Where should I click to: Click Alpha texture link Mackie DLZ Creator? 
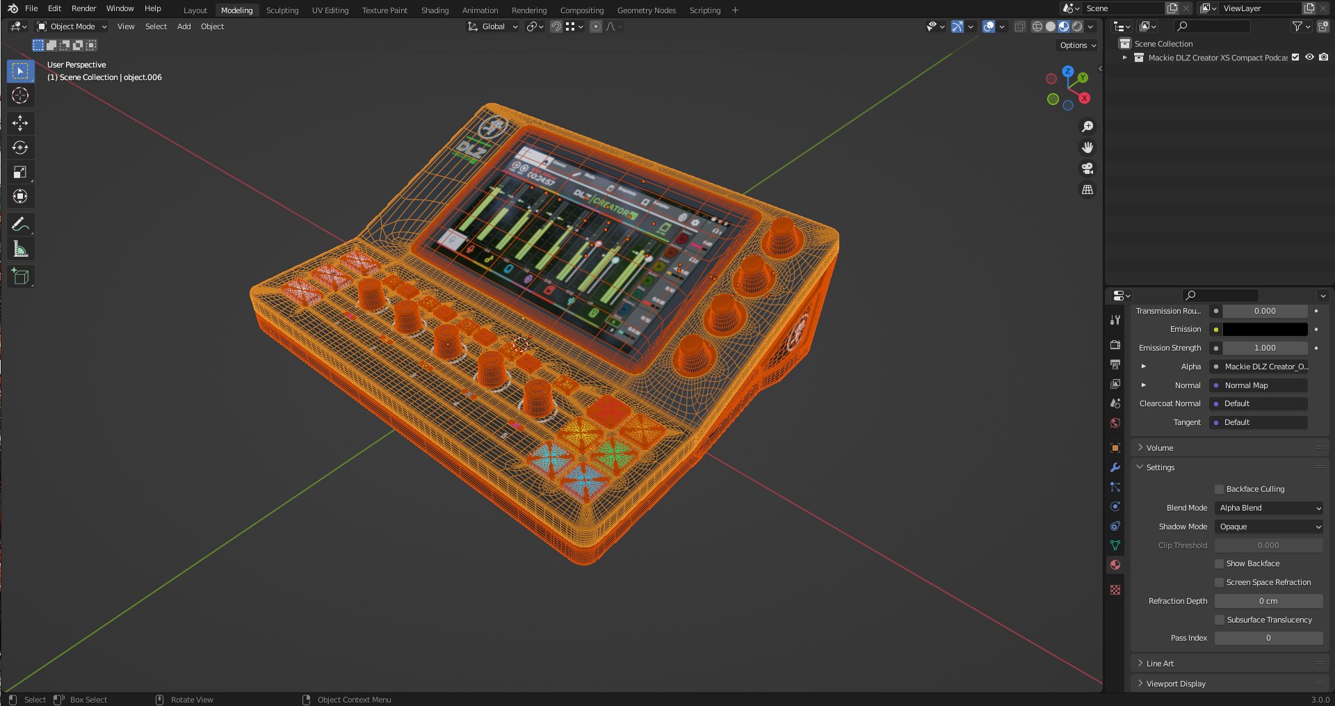1259,367
